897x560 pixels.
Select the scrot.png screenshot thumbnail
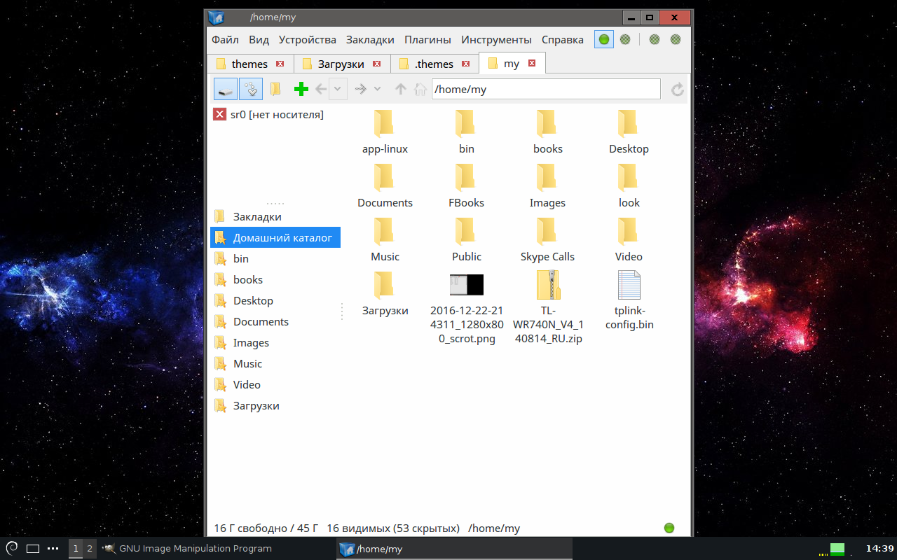[x=467, y=285]
